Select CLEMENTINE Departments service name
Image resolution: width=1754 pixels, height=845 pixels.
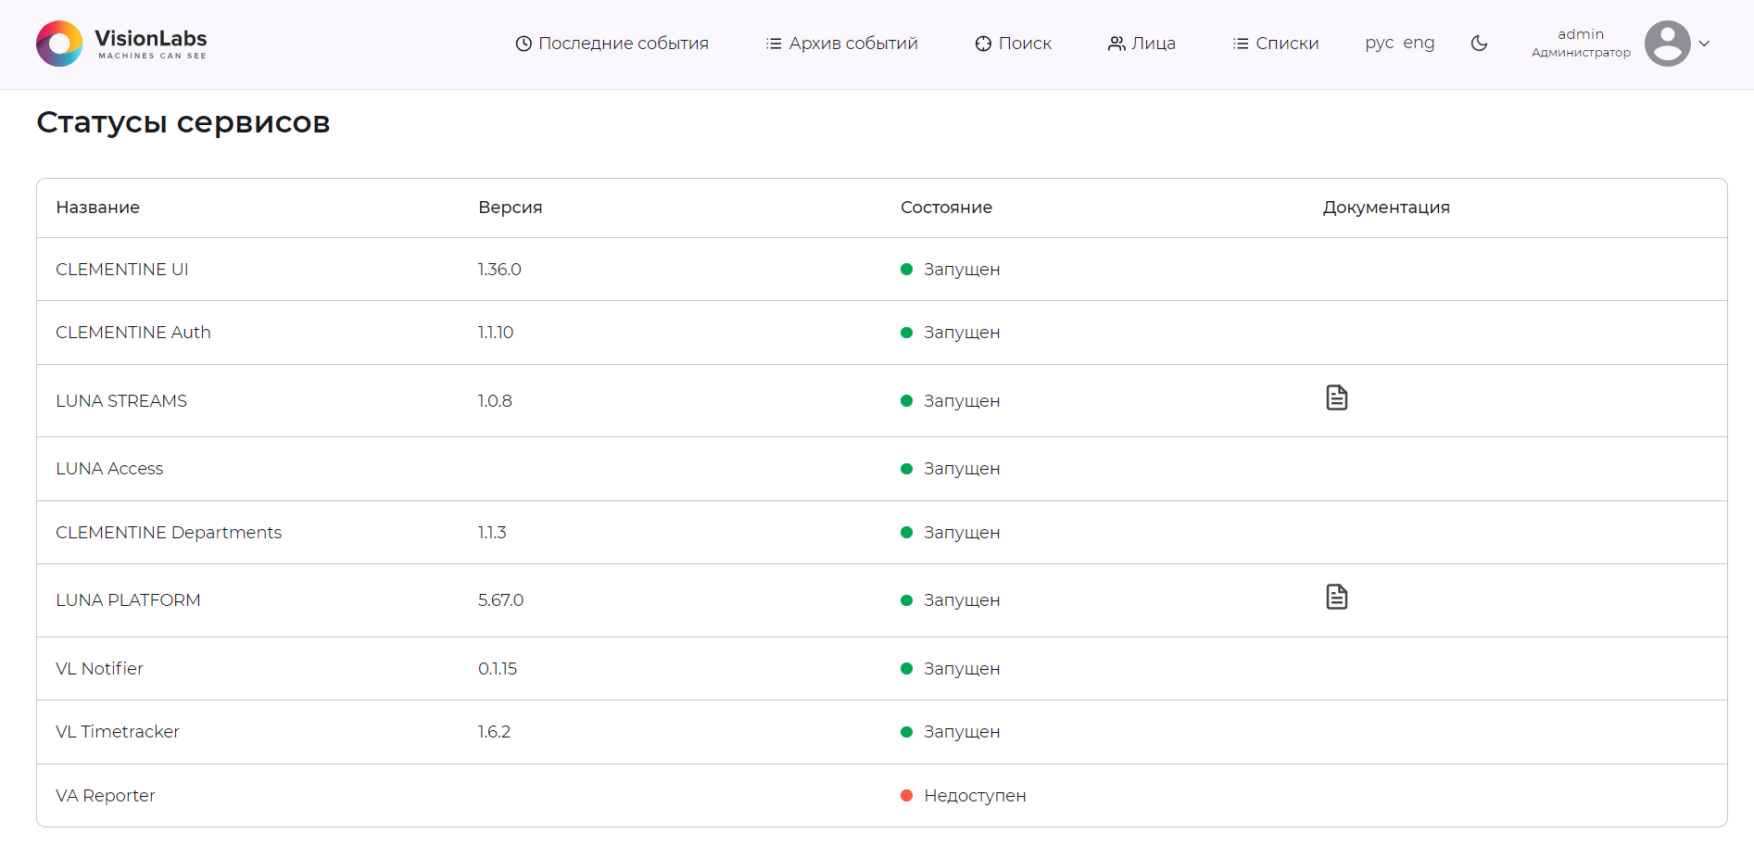point(169,533)
